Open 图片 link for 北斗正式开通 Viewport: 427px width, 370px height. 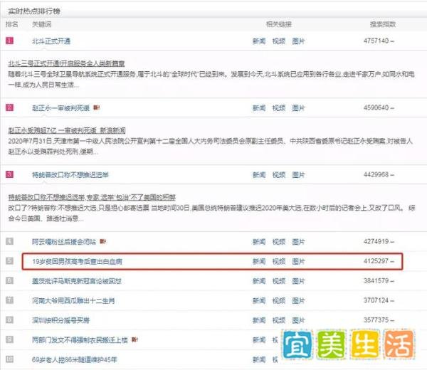pyautogui.click(x=298, y=41)
